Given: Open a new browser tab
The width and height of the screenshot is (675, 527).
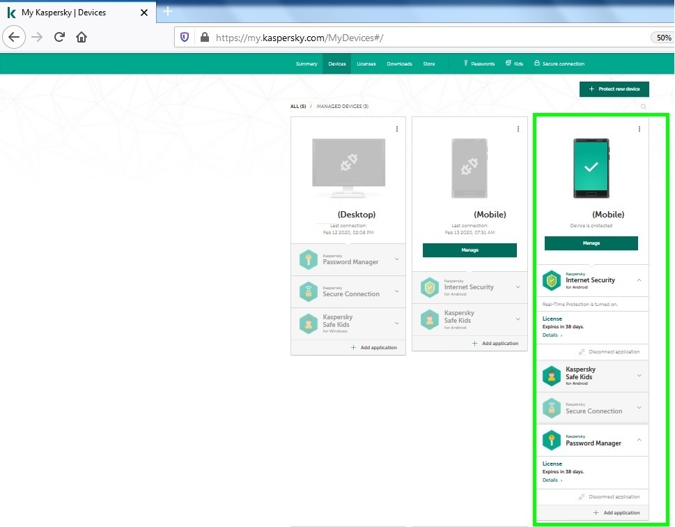Looking at the screenshot, I should click(x=168, y=11).
